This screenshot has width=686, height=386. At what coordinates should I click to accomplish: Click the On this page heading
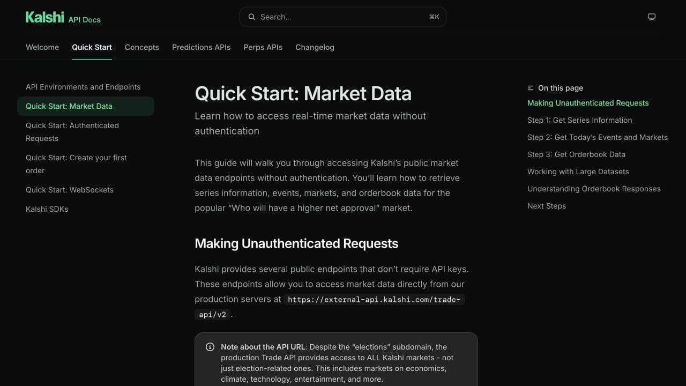[561, 88]
